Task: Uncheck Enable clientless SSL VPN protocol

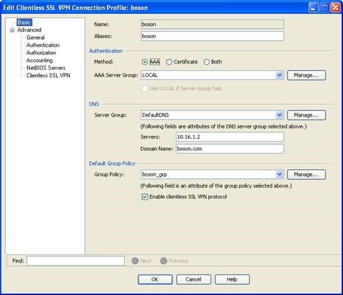Action: pos(145,196)
